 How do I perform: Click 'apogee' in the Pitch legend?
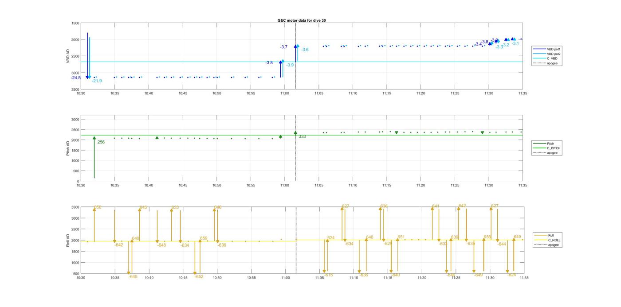tap(552, 153)
